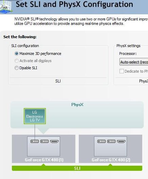Click the HDMI port on GTX 480 (1)
The width and height of the screenshot is (148, 179).
(54, 141)
